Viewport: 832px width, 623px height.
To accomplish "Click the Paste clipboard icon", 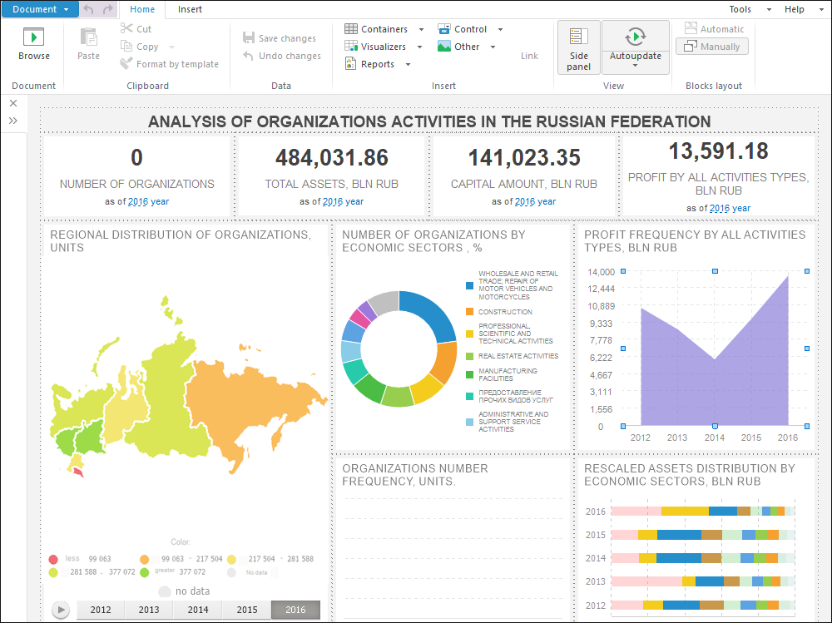I will [x=88, y=37].
